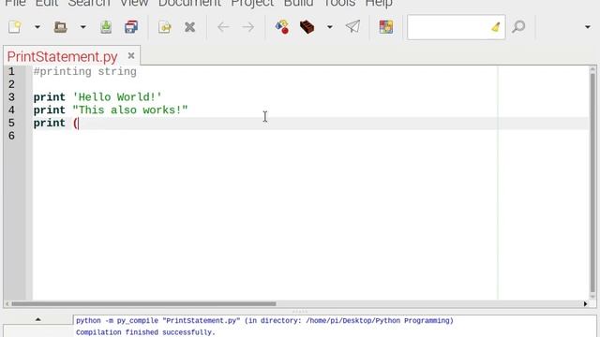The image size is (600, 337).
Task: Navigate back with the left arrow
Action: [x=223, y=27]
